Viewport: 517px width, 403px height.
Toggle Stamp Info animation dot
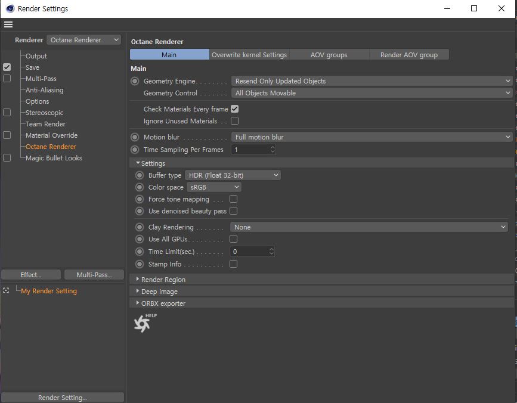(x=140, y=264)
